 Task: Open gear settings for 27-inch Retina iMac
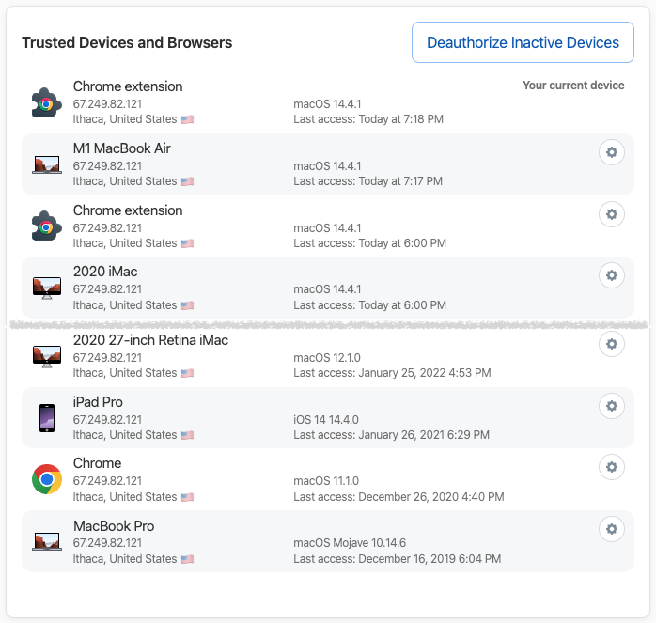point(611,344)
